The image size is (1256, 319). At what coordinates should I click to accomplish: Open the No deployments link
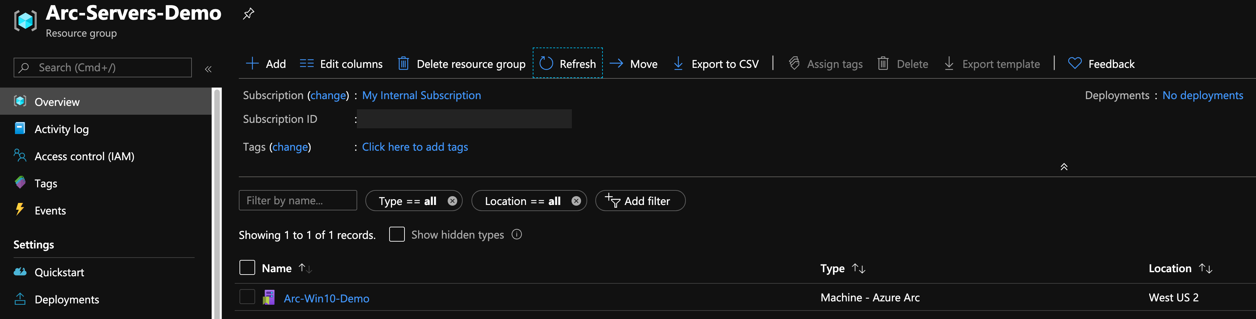tap(1203, 95)
